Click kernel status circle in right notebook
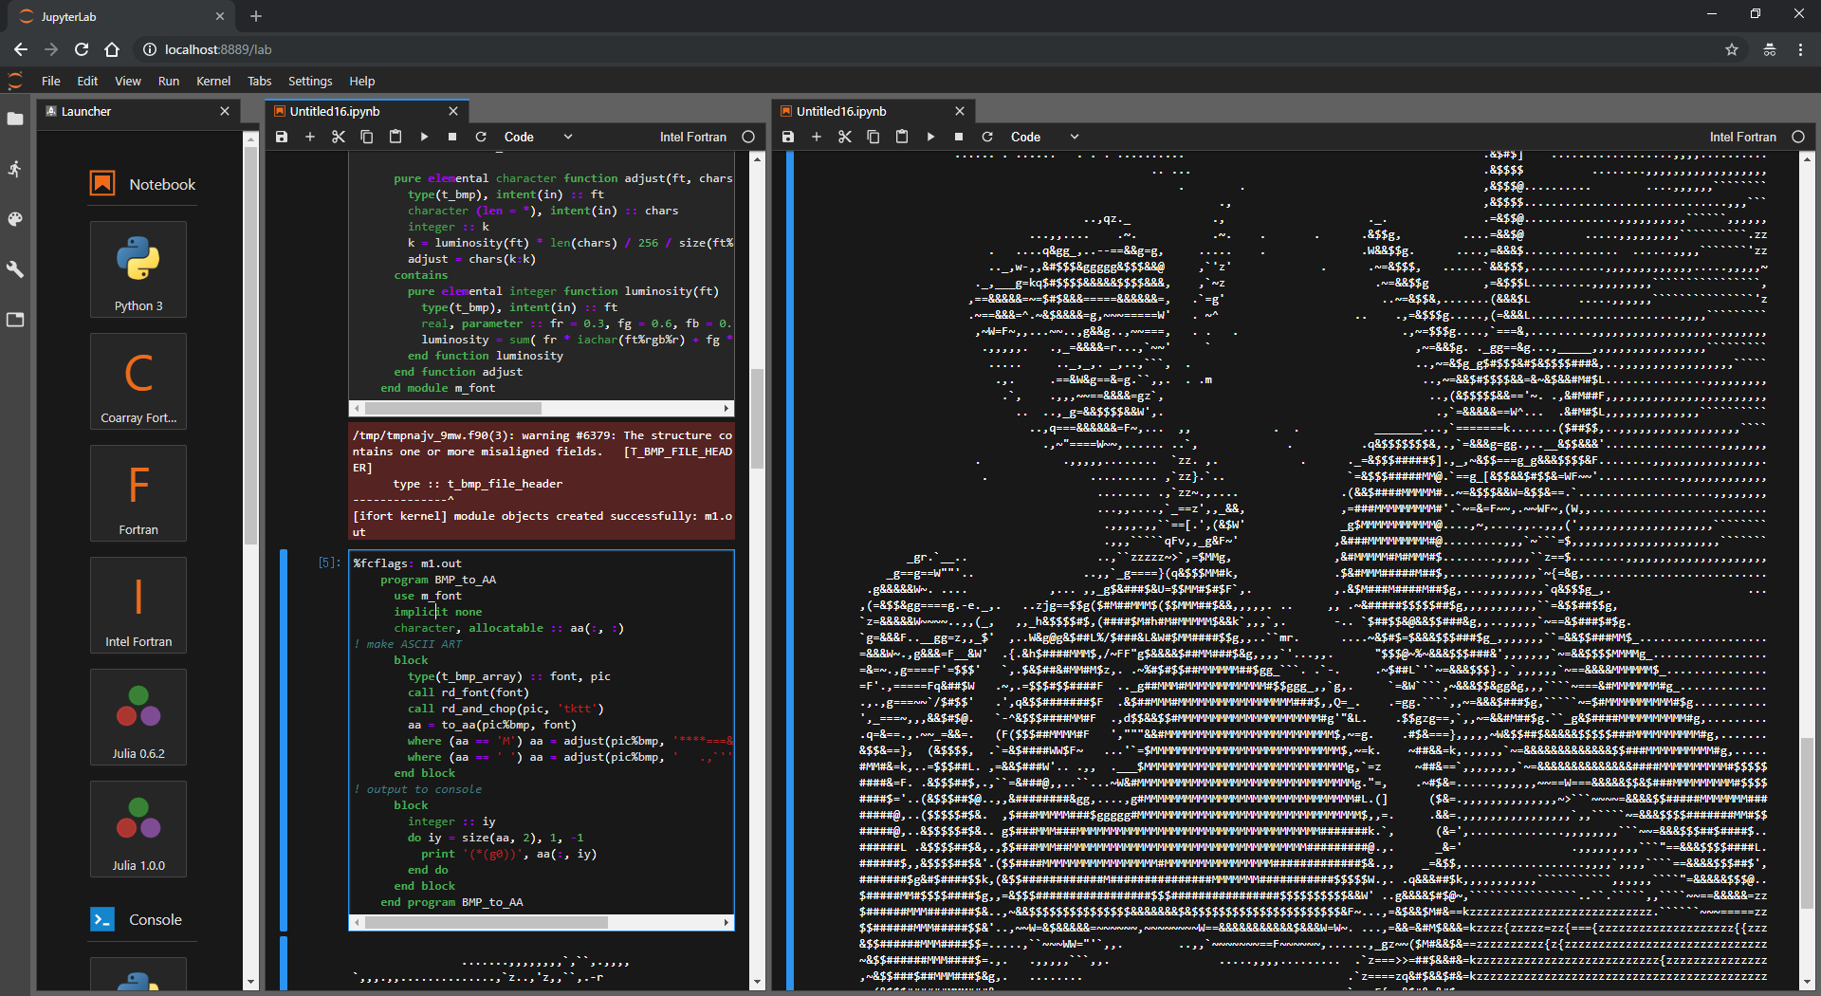The image size is (1821, 996). click(x=1798, y=137)
